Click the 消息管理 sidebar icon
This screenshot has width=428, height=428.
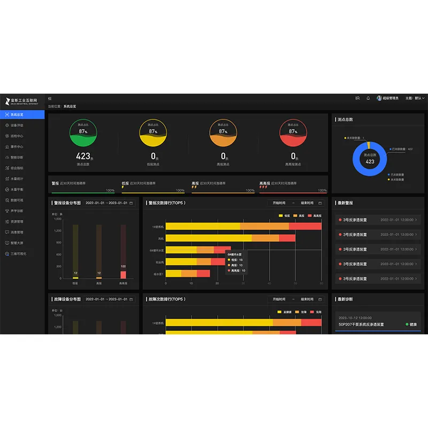pos(7,232)
